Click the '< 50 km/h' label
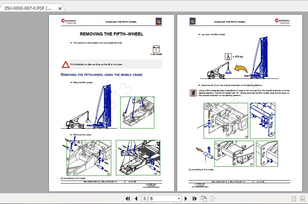 (156, 54)
